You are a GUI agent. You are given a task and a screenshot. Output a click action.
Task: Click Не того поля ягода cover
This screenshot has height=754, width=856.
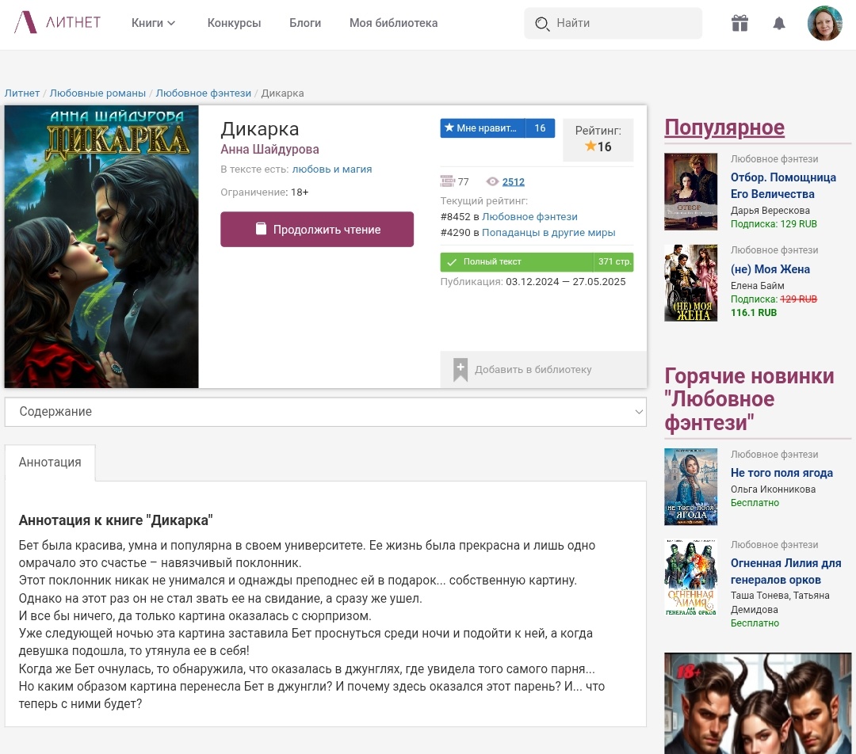(690, 486)
